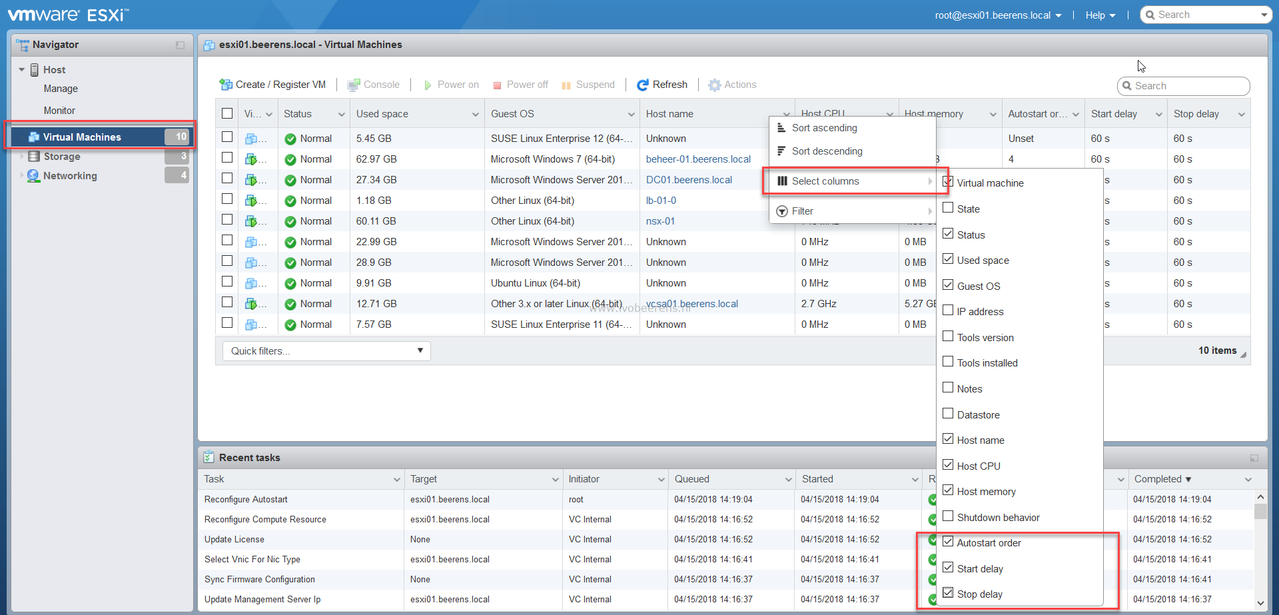Click the Actions gear icon
The image size is (1279, 615).
pyautogui.click(x=715, y=85)
